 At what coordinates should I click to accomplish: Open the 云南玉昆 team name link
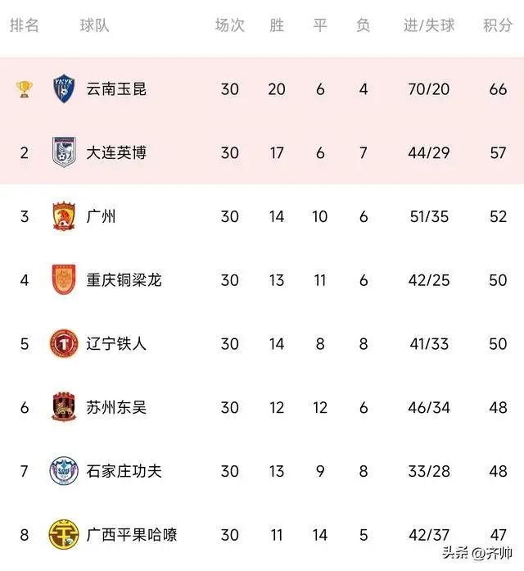(116, 89)
